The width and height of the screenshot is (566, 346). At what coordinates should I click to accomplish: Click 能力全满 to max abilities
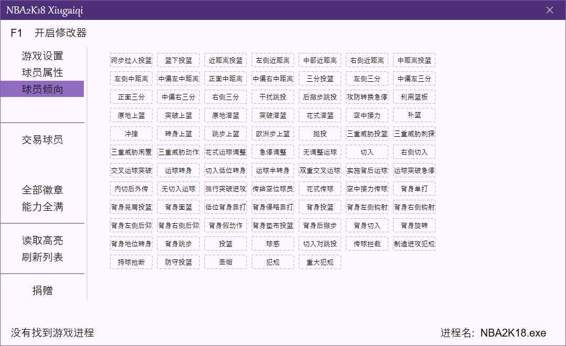42,207
